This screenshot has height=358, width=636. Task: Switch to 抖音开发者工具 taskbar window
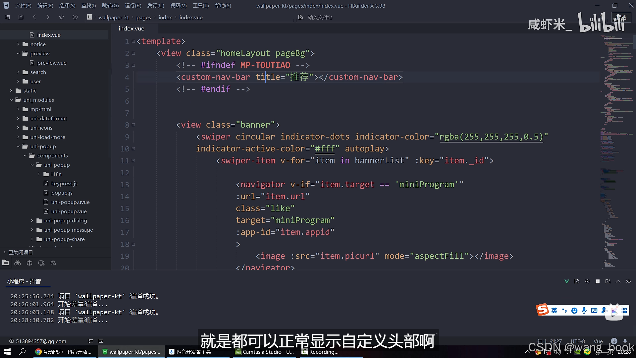point(198,352)
